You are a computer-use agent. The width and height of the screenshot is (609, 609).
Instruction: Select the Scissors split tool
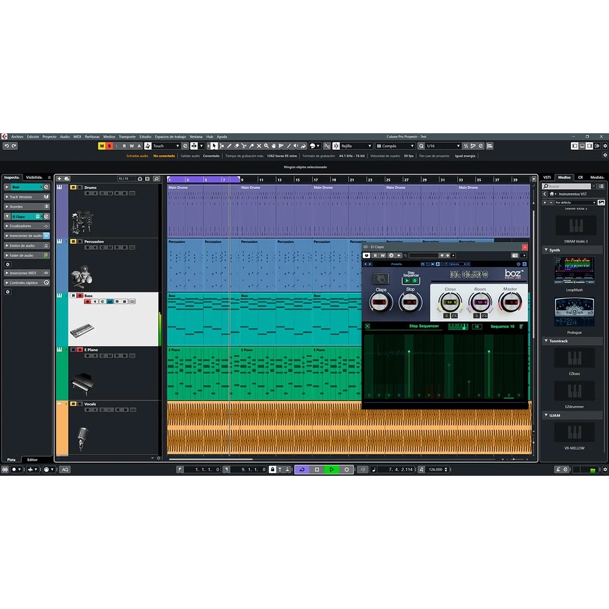[244, 146]
